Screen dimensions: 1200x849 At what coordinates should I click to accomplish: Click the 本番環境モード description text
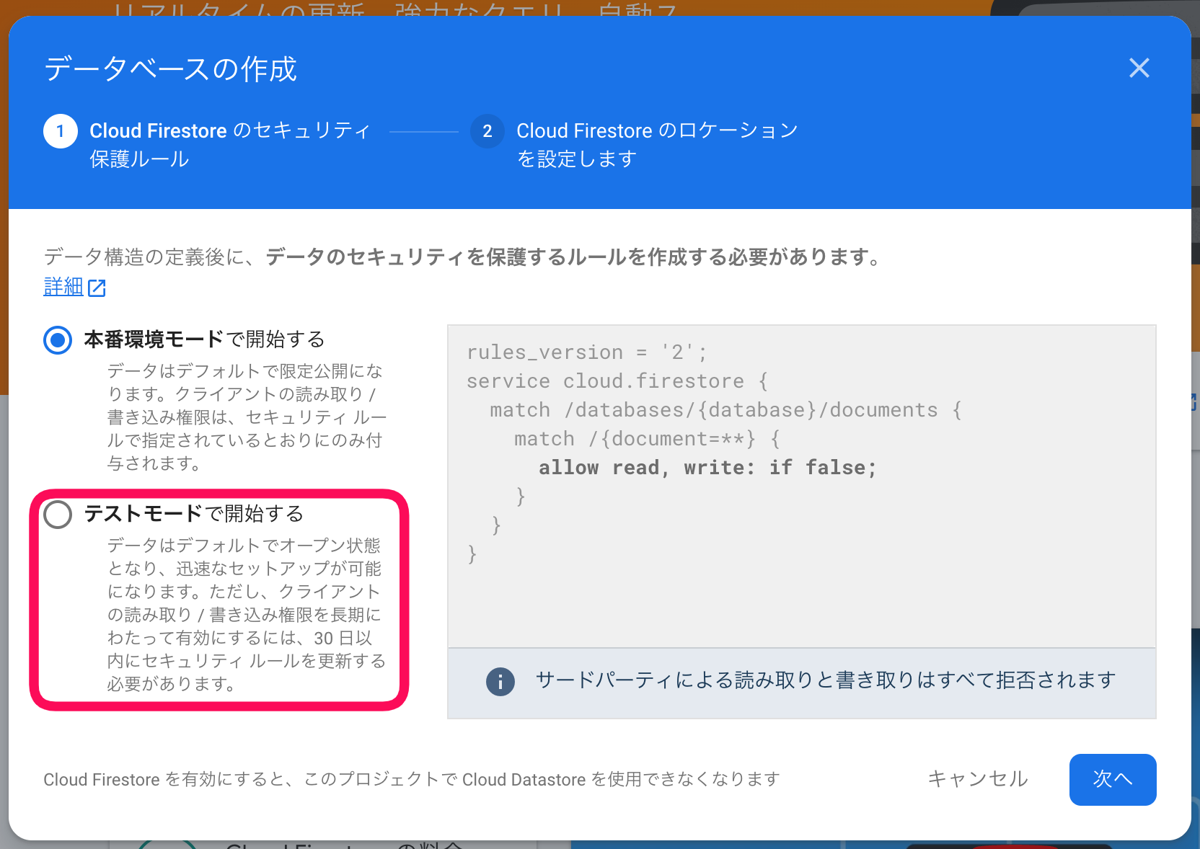point(247,417)
